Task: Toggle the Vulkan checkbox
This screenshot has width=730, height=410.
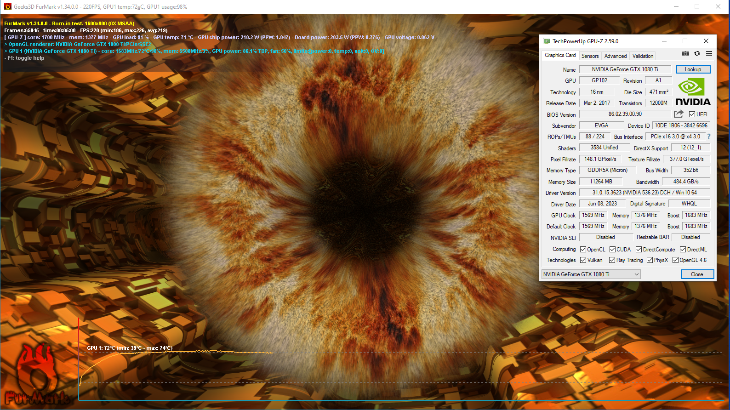Action: [x=583, y=260]
